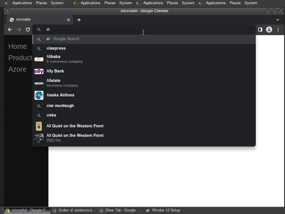Switch to New Tab - Google taskbar item
The width and height of the screenshot is (285, 214).
[120, 210]
